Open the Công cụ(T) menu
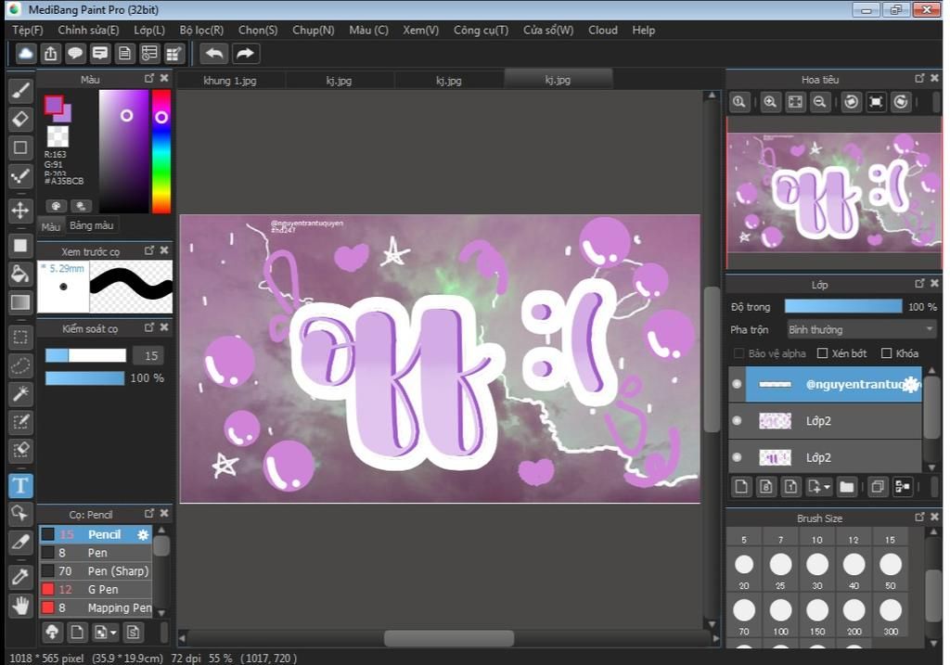Screen dimensions: 950x665 [481, 31]
